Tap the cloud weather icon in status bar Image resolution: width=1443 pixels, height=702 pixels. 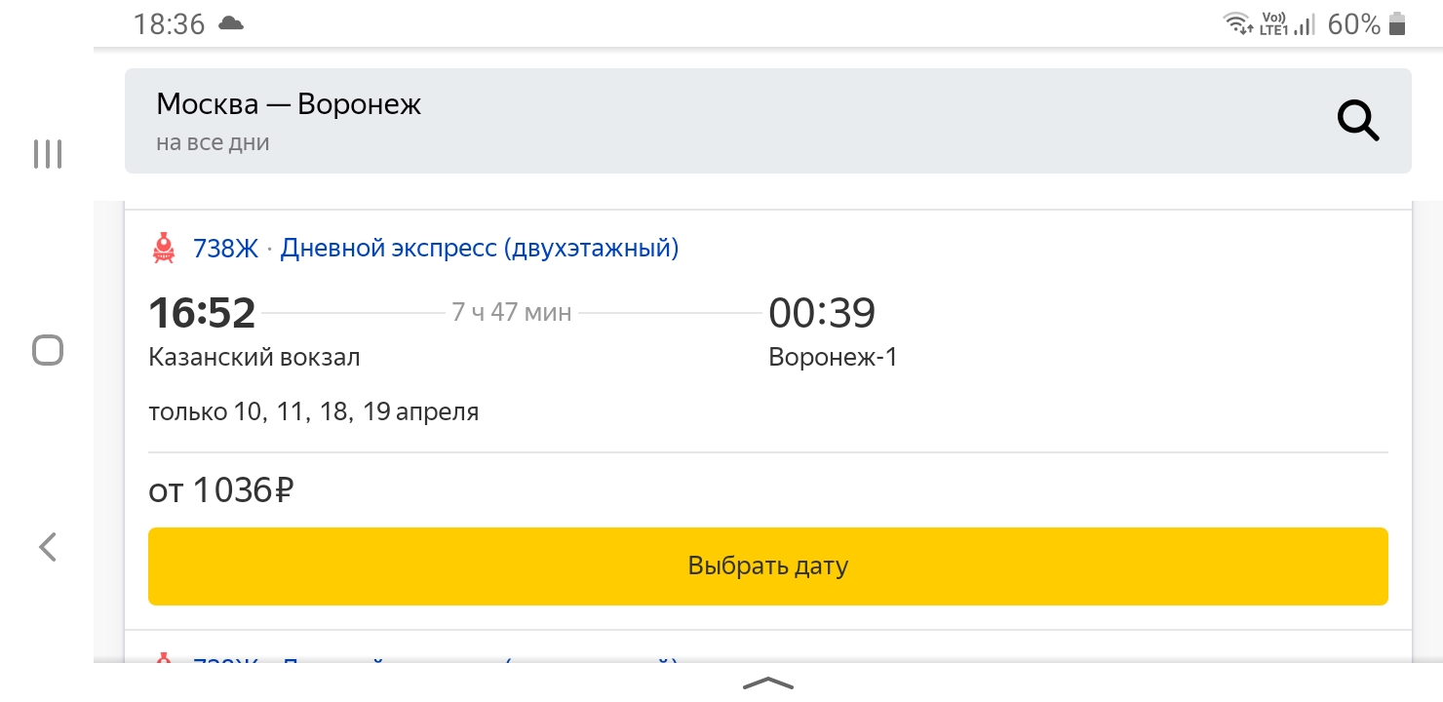pos(231,24)
